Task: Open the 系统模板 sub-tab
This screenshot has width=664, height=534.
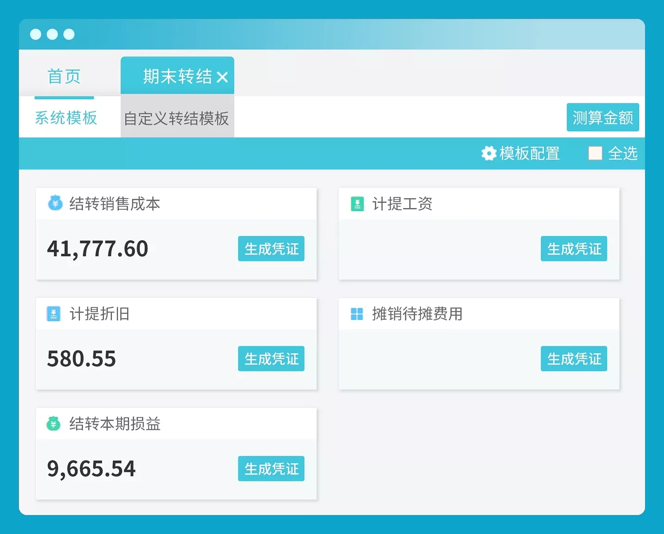Action: pos(66,118)
